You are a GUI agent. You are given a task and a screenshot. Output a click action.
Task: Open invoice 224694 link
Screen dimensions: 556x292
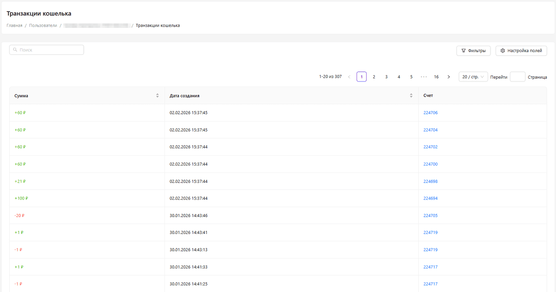pyautogui.click(x=431, y=198)
